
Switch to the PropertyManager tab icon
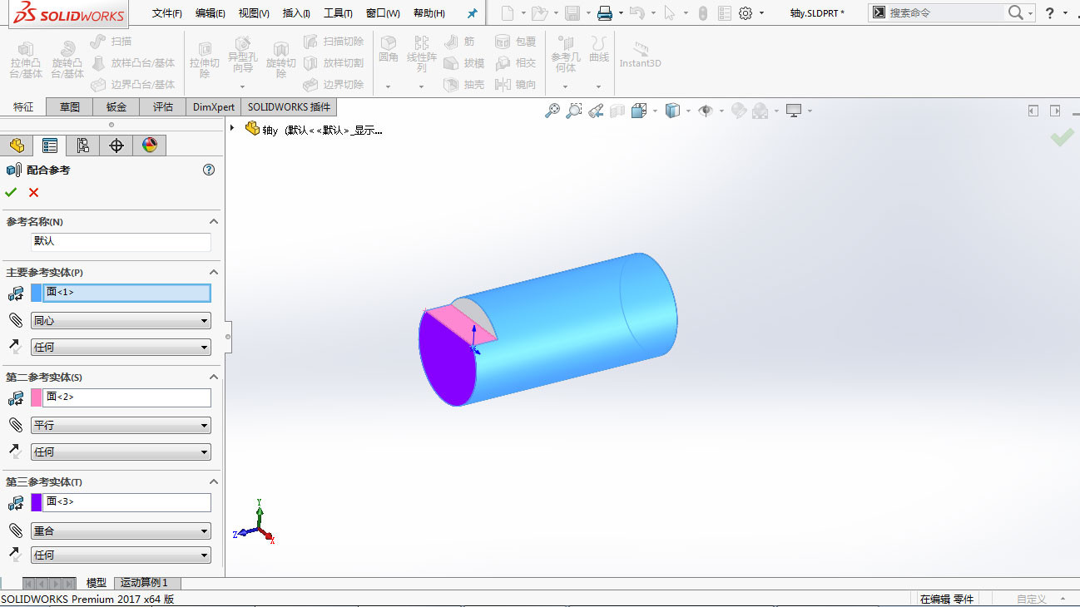tap(50, 146)
